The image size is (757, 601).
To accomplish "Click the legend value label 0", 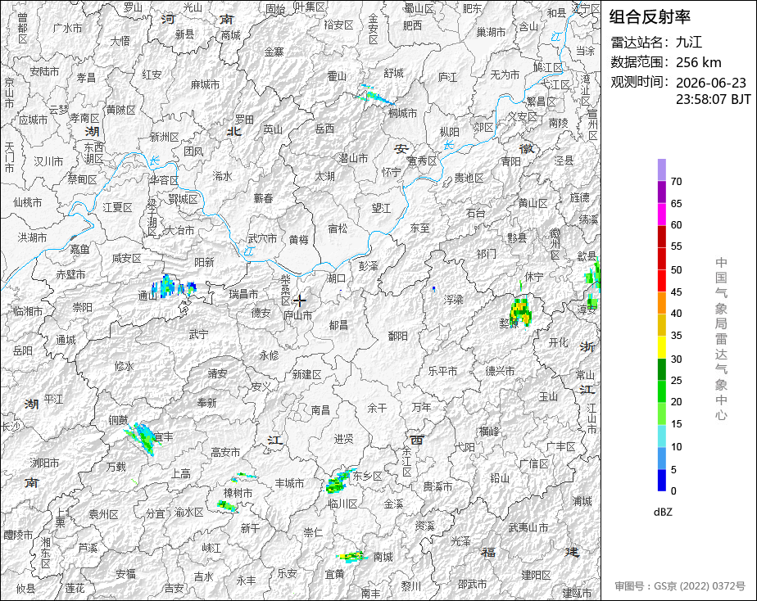I will [673, 491].
